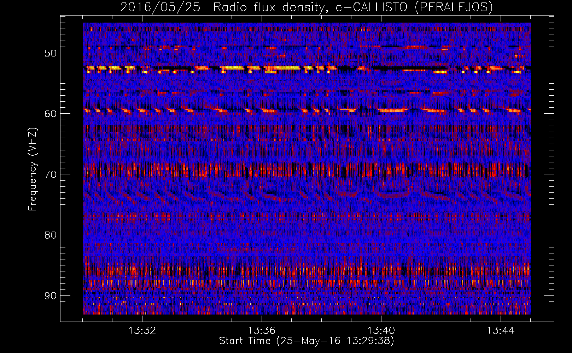
Task: Click the 90 frequency tick label
Action: click(x=50, y=295)
